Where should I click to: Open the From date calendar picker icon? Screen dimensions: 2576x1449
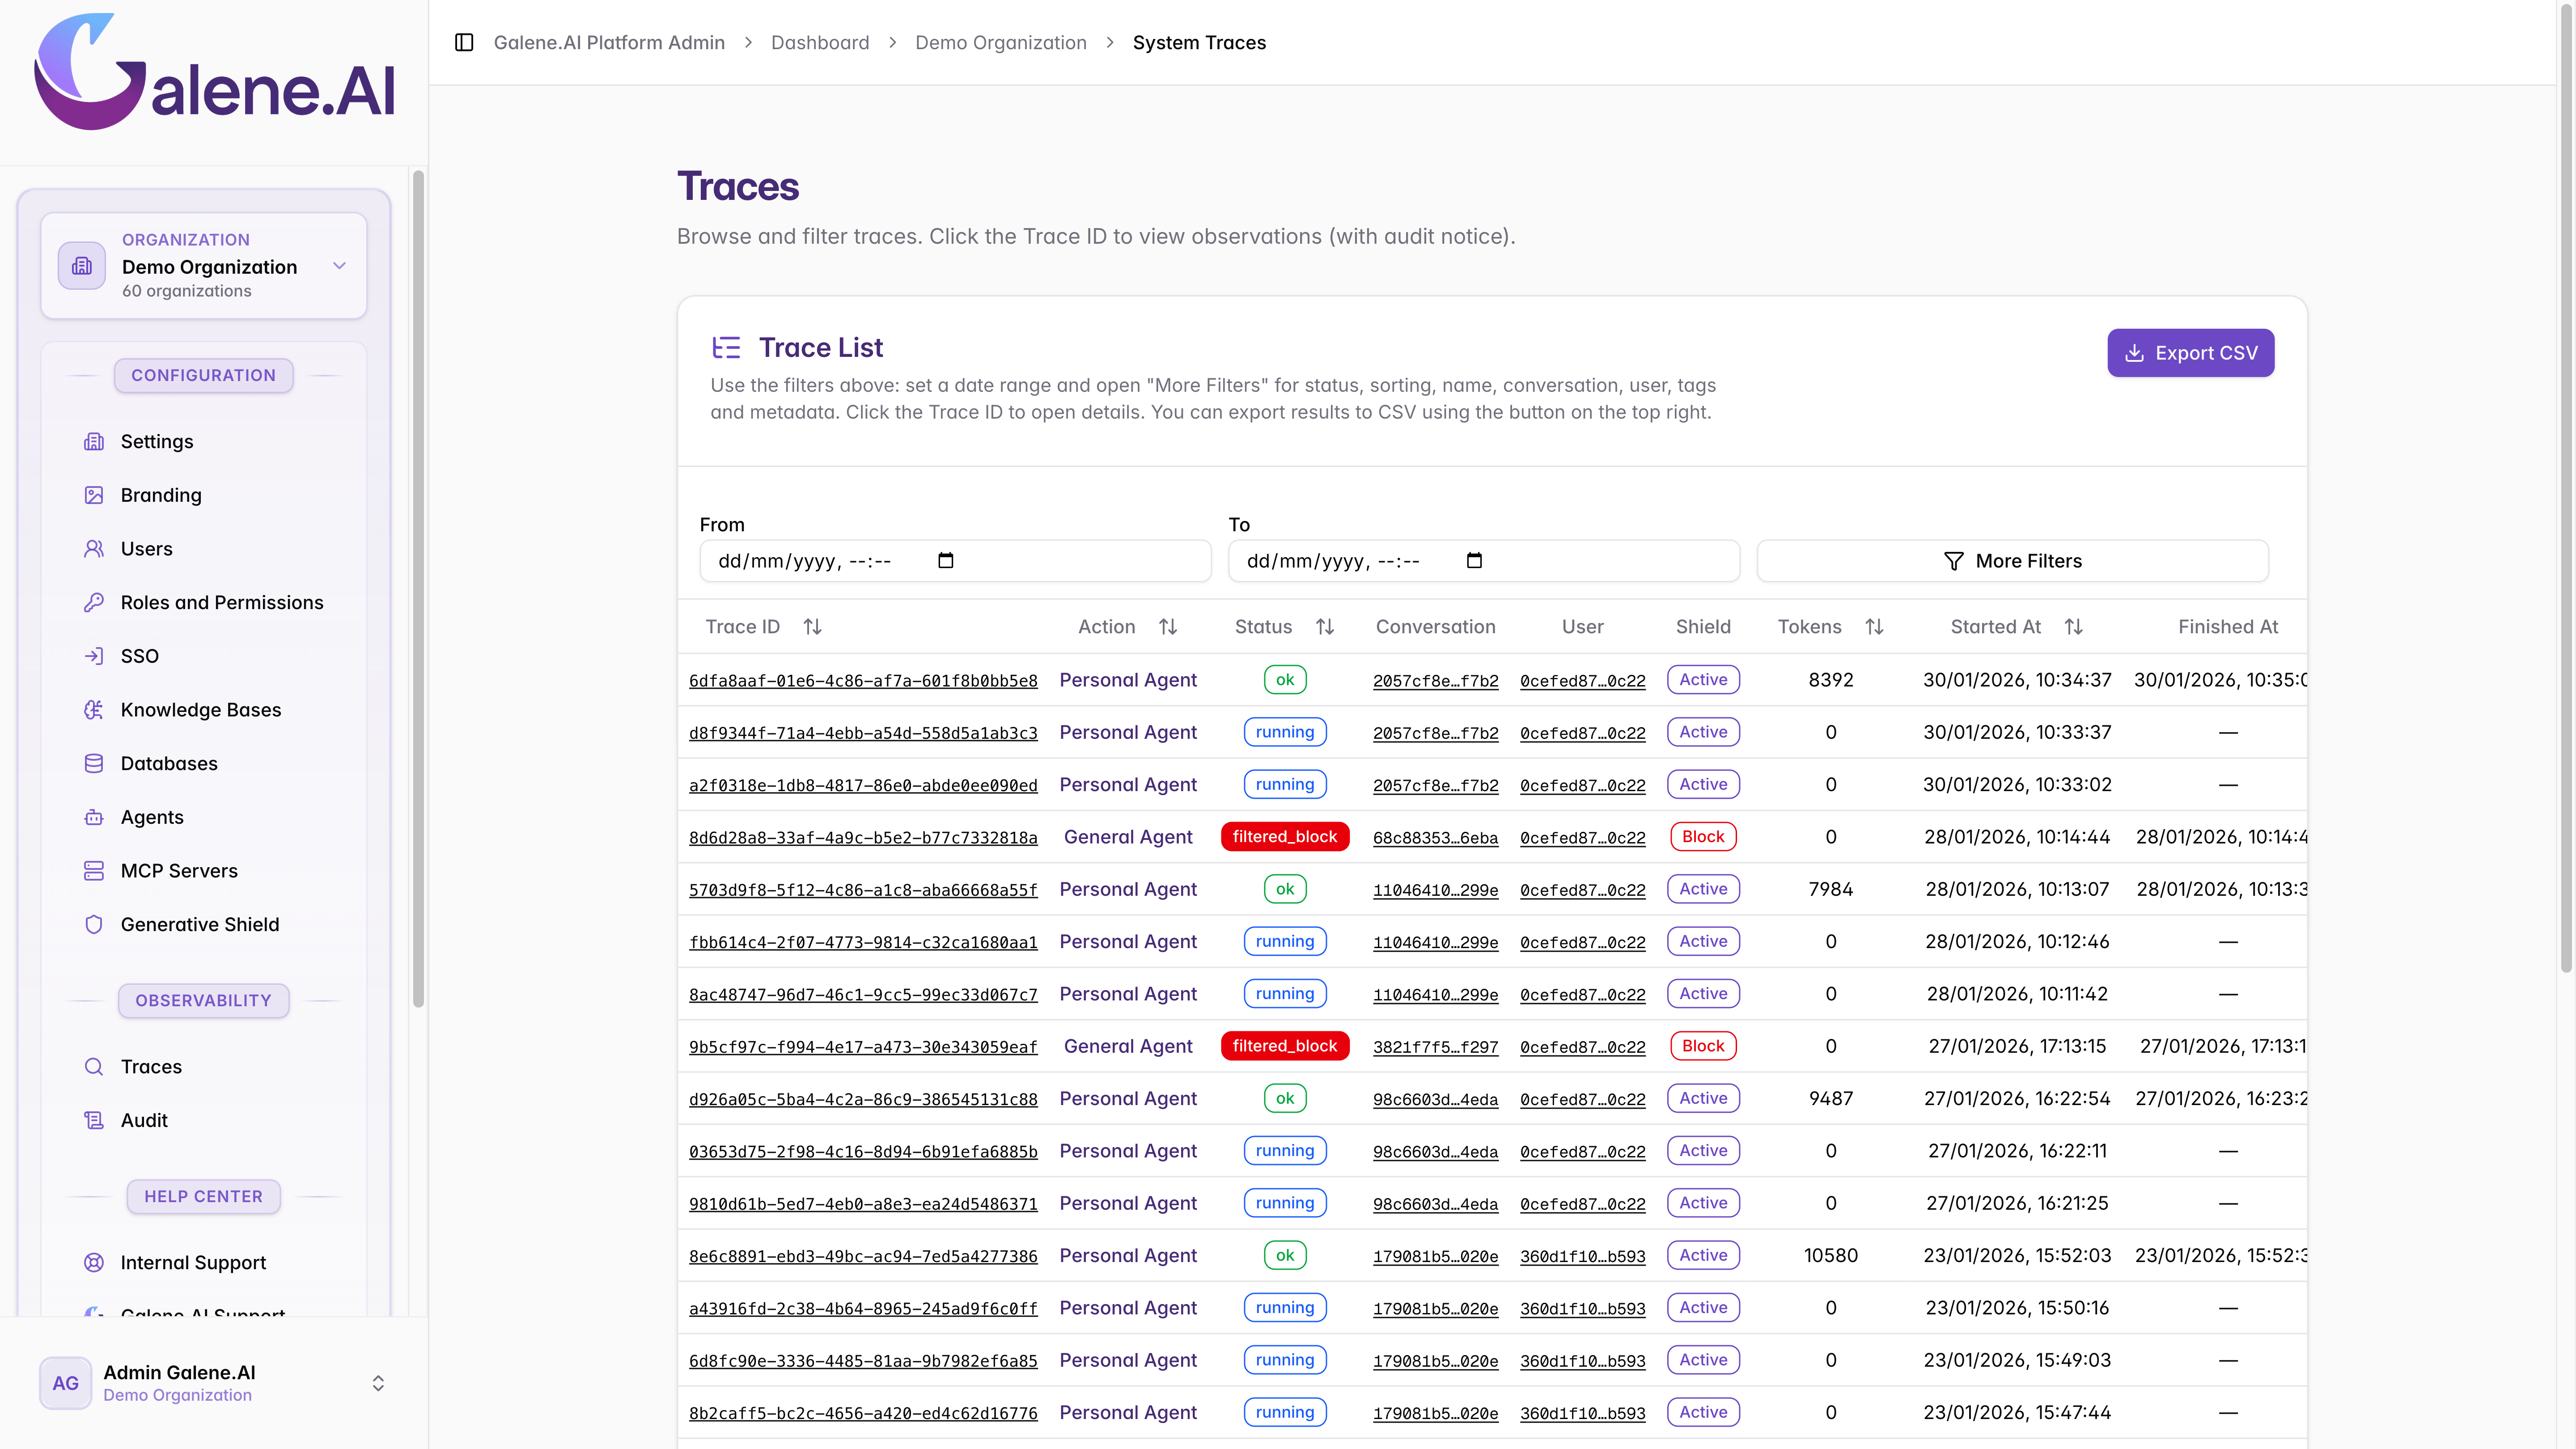[x=946, y=560]
